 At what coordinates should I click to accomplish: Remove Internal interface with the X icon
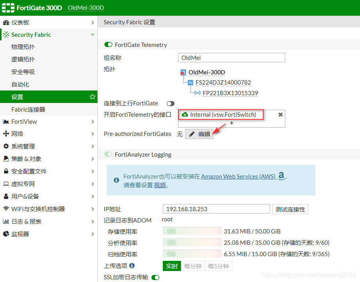[280, 114]
